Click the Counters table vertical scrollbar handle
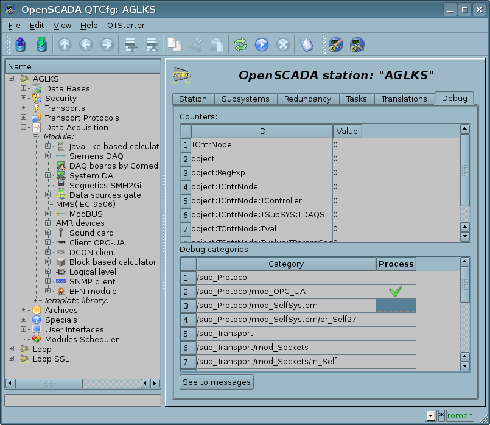 (465, 170)
